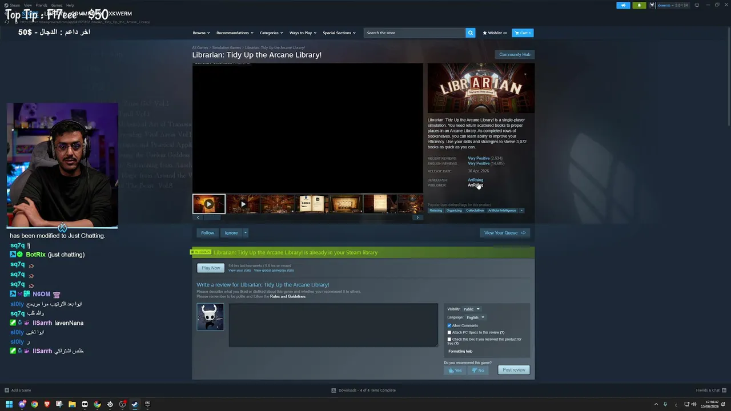Click the thumbs-up Yes recommend button

click(x=455, y=370)
